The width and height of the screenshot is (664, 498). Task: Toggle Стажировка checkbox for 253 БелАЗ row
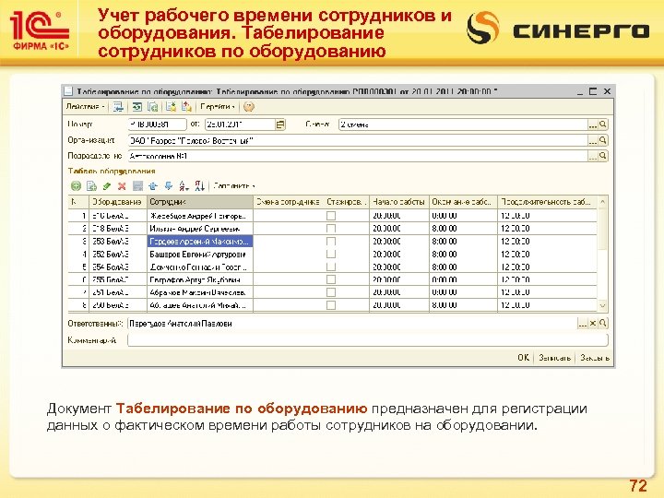pyautogui.click(x=331, y=242)
